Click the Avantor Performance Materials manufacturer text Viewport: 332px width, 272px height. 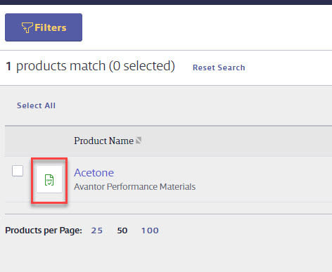135,187
